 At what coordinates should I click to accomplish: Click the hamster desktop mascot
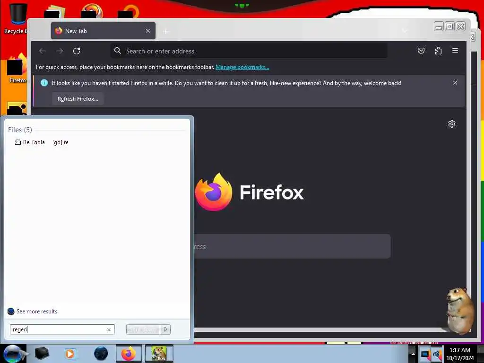coord(460,310)
